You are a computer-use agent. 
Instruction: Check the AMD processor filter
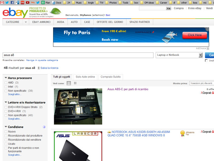(x=6, y=83)
